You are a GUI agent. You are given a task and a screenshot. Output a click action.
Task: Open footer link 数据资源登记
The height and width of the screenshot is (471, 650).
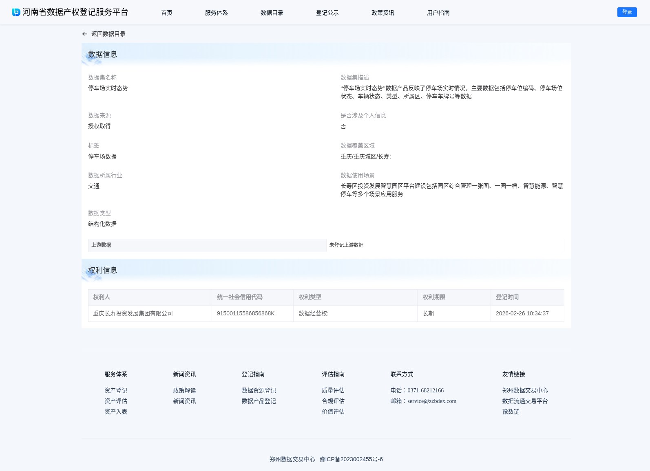(x=259, y=390)
